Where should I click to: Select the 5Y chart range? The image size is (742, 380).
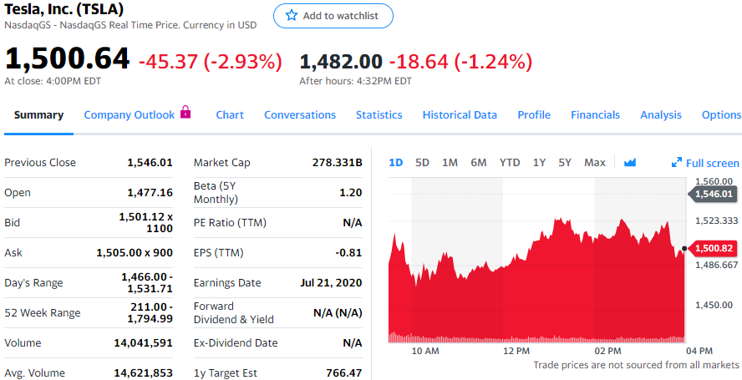pyautogui.click(x=565, y=163)
